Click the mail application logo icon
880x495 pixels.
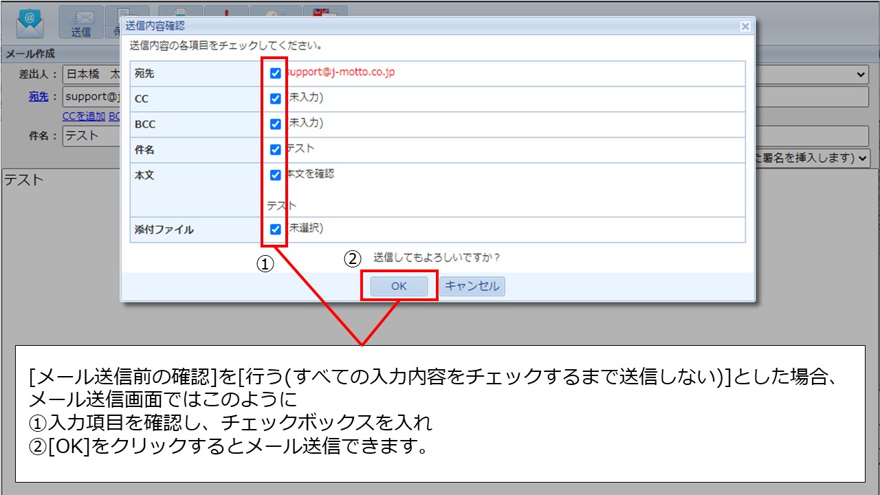[x=30, y=23]
